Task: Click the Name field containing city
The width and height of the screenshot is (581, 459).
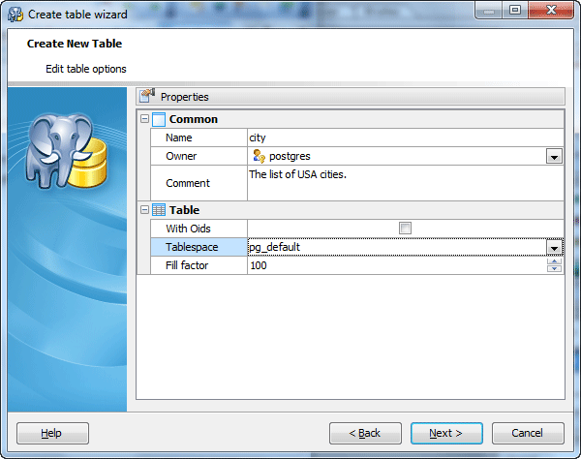Action: click(405, 138)
